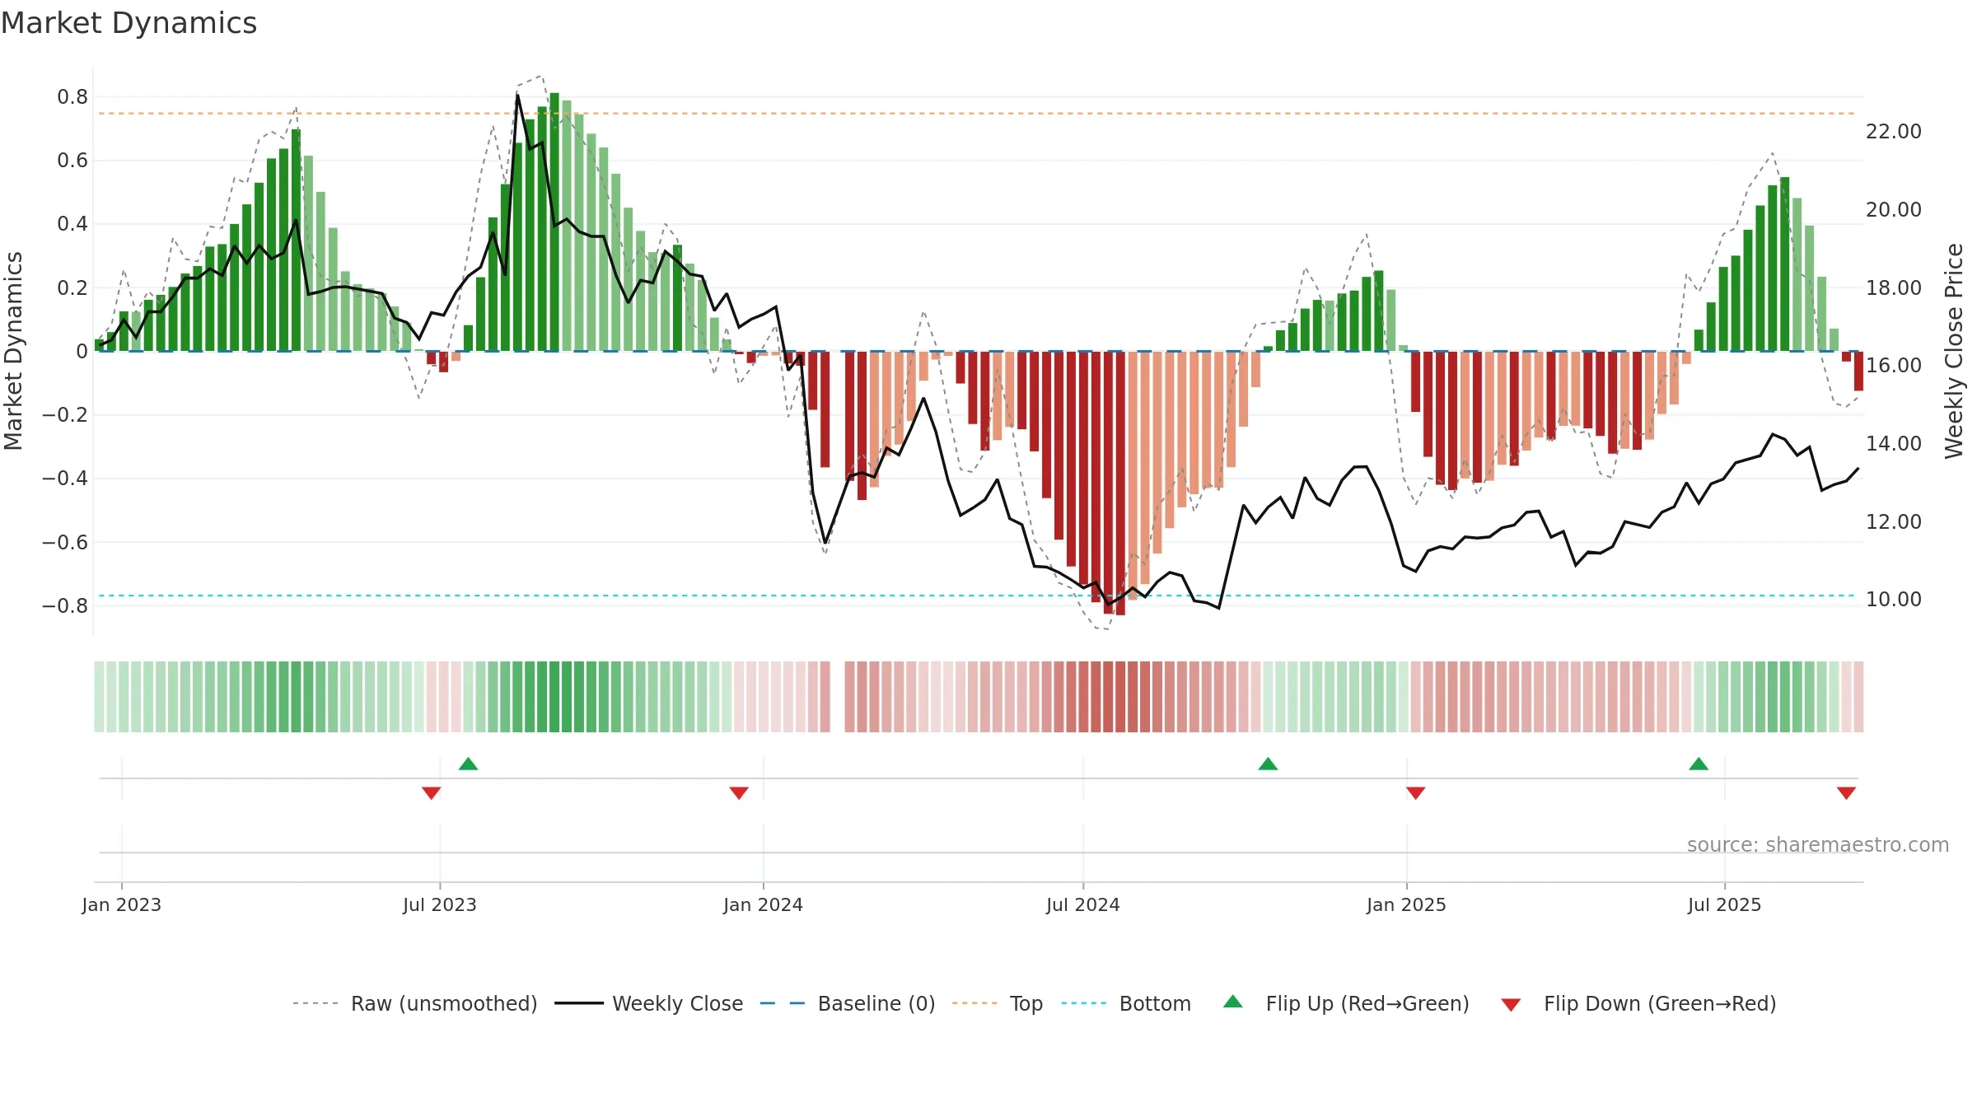The image size is (1977, 1112).
Task: Click the green Flip Up triangle icon in legend
Action: point(1233,1002)
